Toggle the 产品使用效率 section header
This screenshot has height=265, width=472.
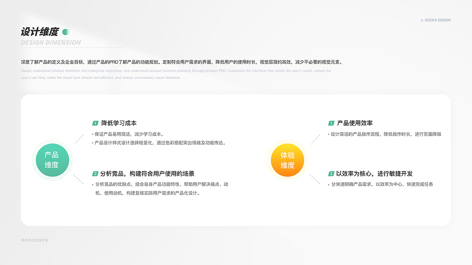pyautogui.click(x=354, y=123)
